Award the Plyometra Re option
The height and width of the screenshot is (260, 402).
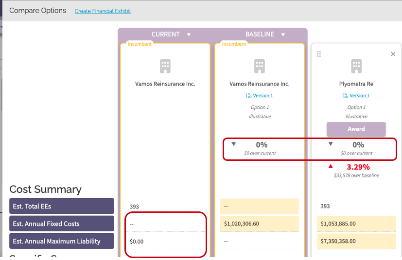click(356, 129)
